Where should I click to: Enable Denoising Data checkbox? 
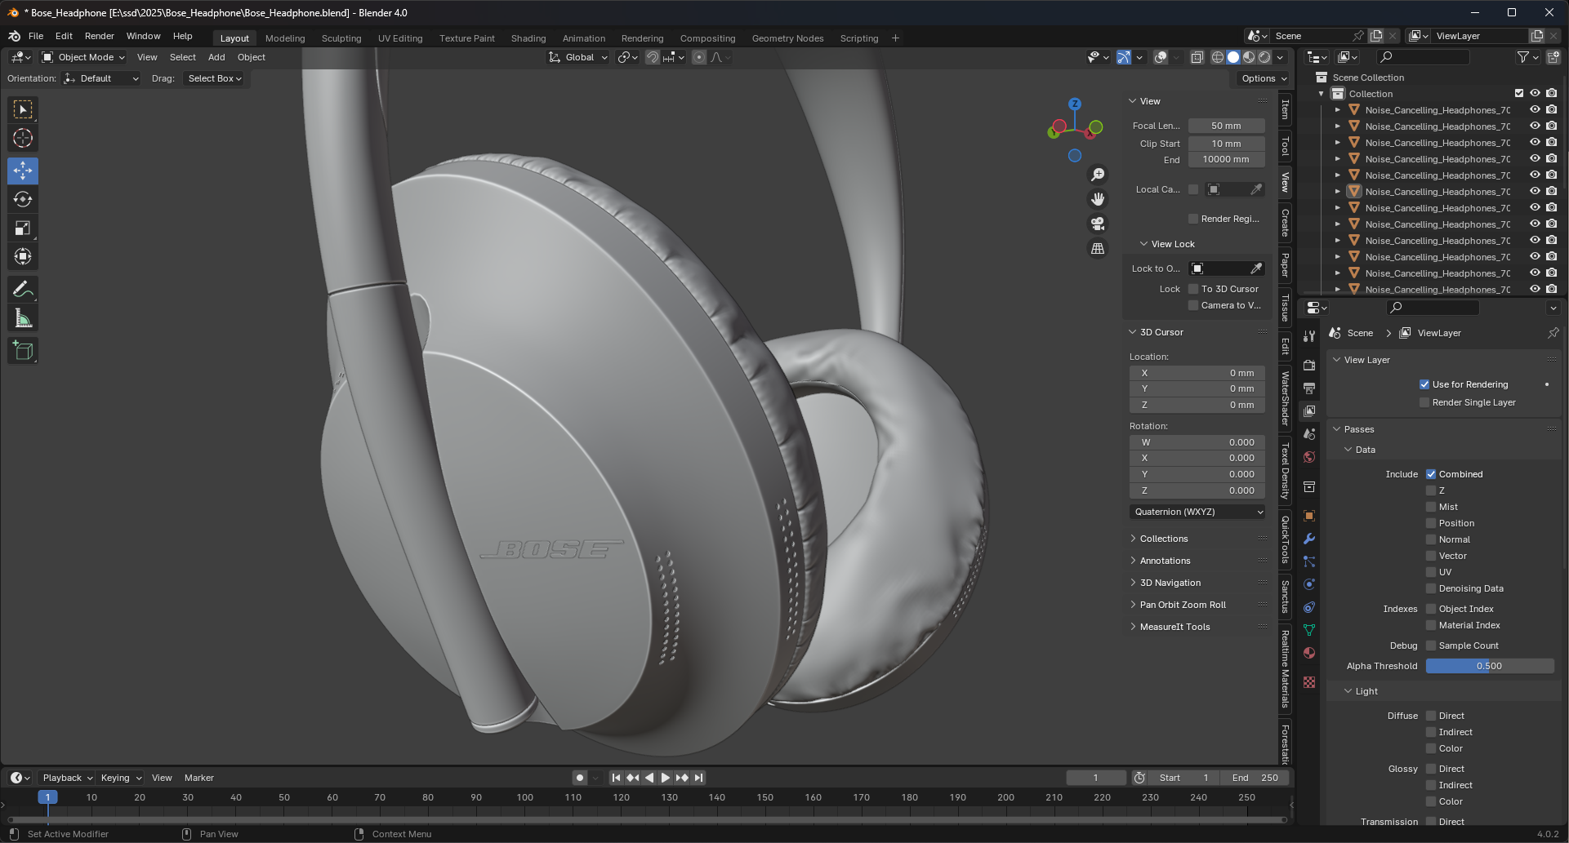1431,588
